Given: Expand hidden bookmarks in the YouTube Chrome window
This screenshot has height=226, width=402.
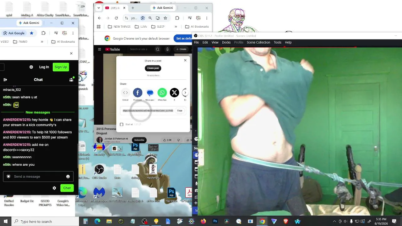Looking at the screenshot, I should coord(176,27).
